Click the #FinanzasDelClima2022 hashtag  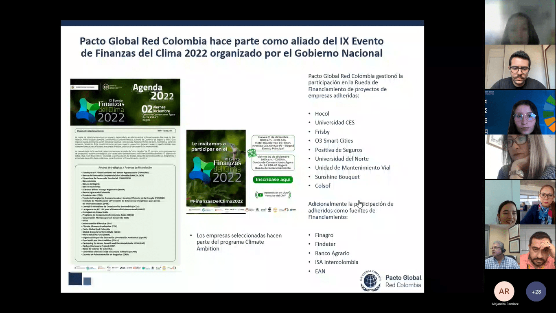[x=216, y=201]
